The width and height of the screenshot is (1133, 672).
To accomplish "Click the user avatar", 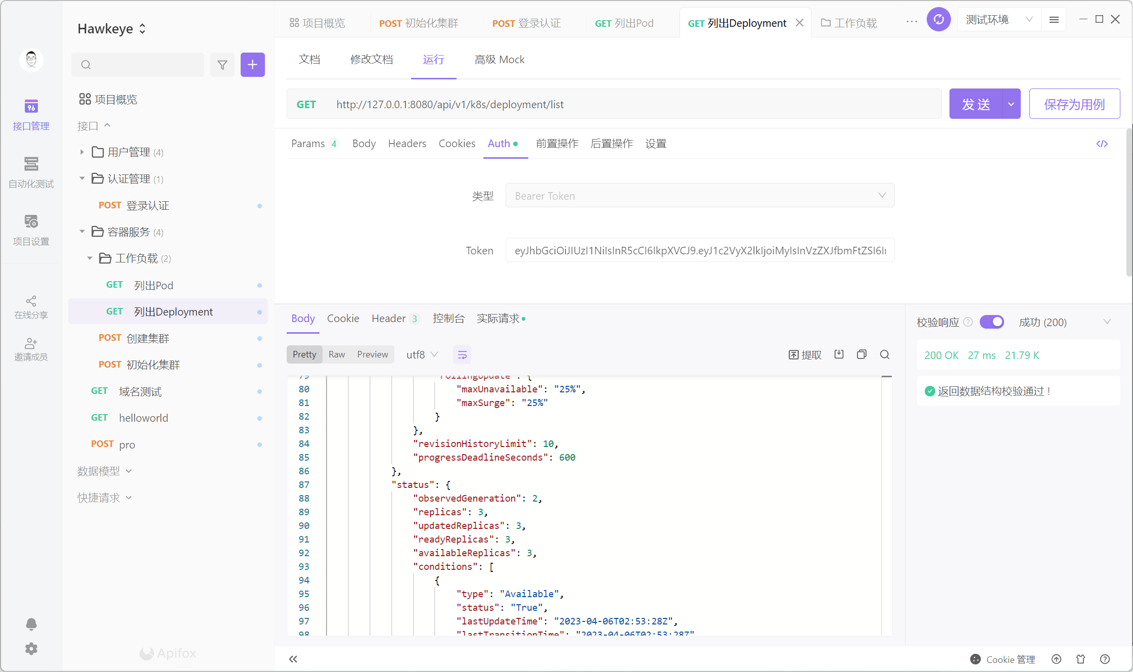I will [31, 60].
